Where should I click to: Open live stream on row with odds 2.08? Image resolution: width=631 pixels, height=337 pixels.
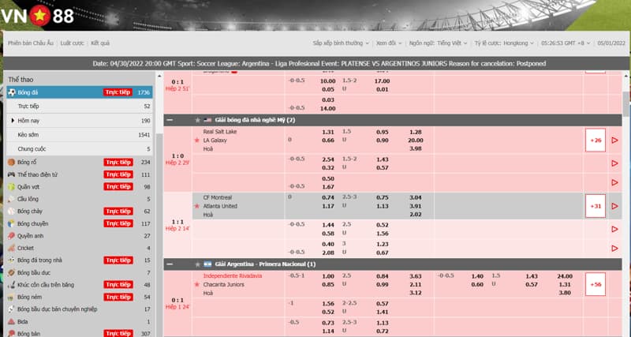point(614,249)
